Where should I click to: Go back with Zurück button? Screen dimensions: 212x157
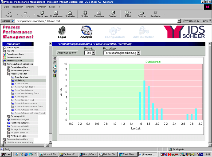pyautogui.click(x=9, y=14)
